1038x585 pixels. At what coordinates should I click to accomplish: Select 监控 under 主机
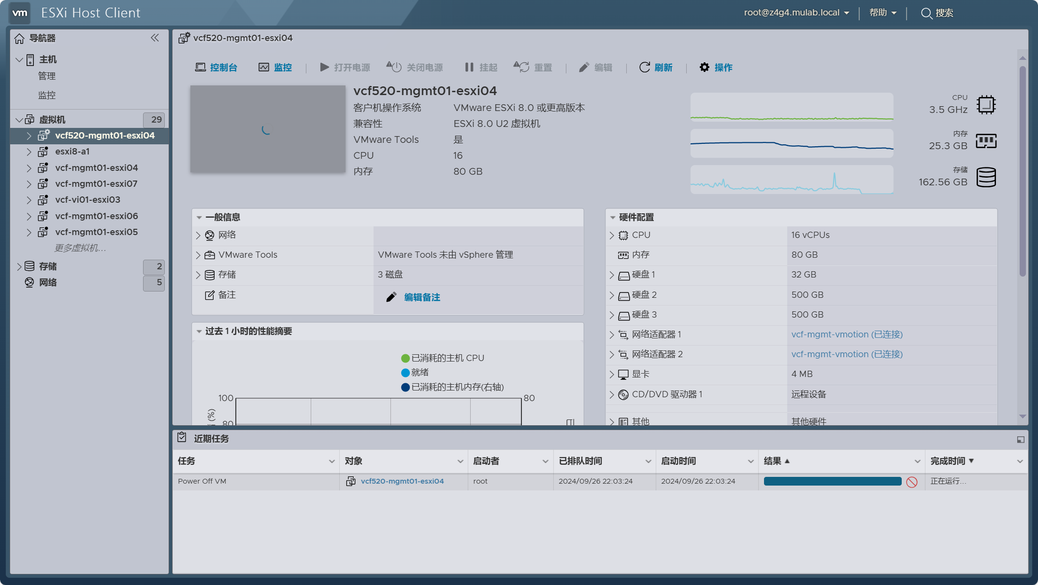click(47, 96)
